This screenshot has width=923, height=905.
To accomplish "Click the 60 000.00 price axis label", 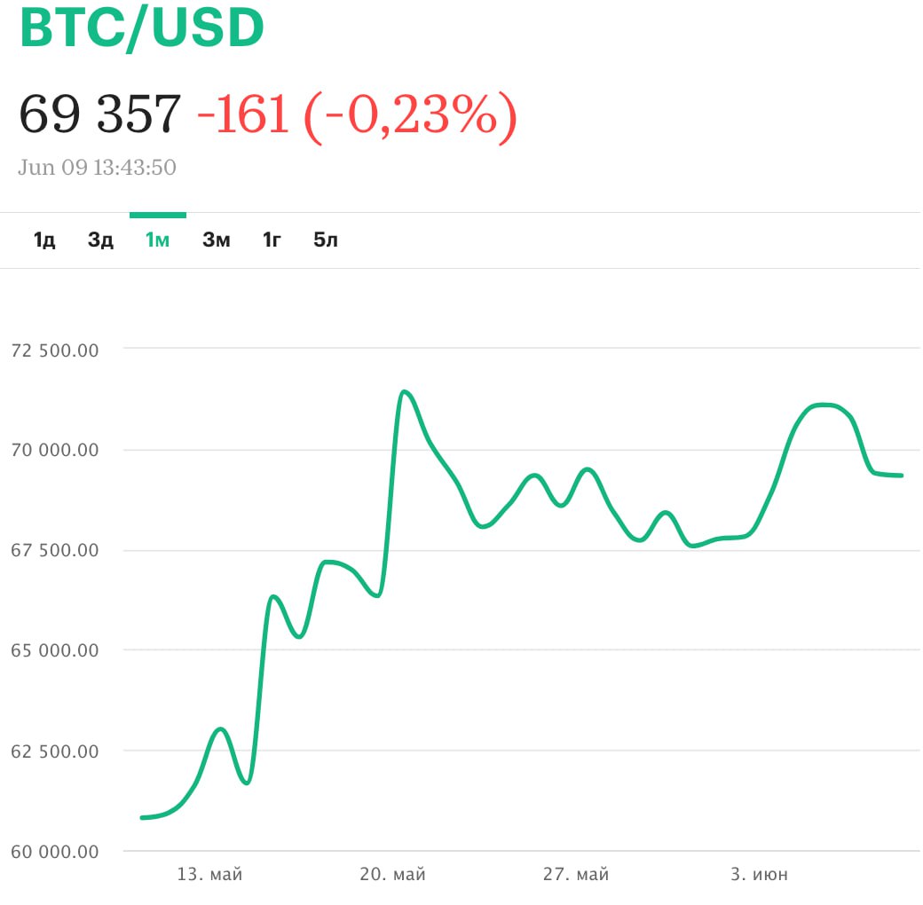I will pyautogui.click(x=54, y=852).
